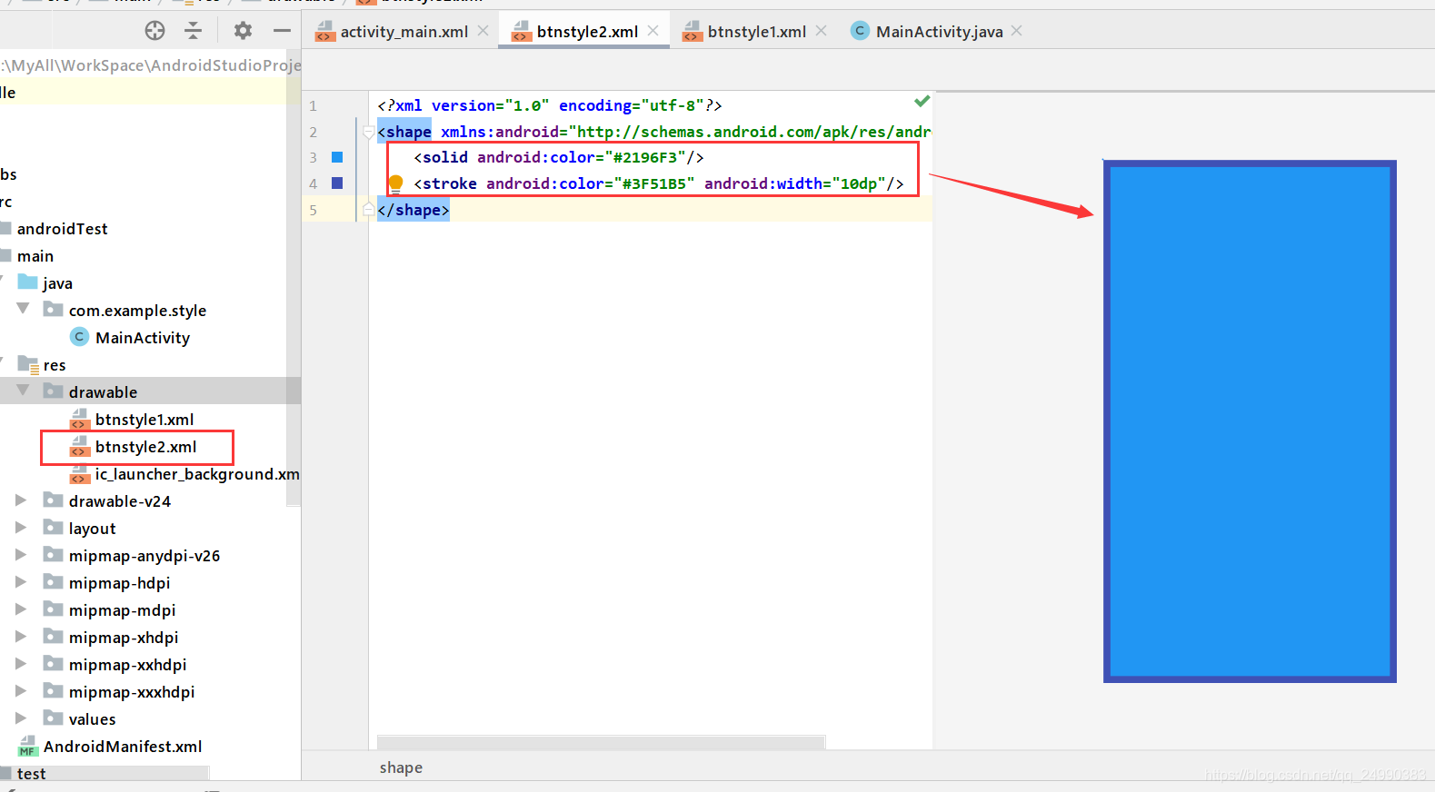Hide the project panel with minus icon
The width and height of the screenshot is (1435, 792).
pyautogui.click(x=282, y=31)
